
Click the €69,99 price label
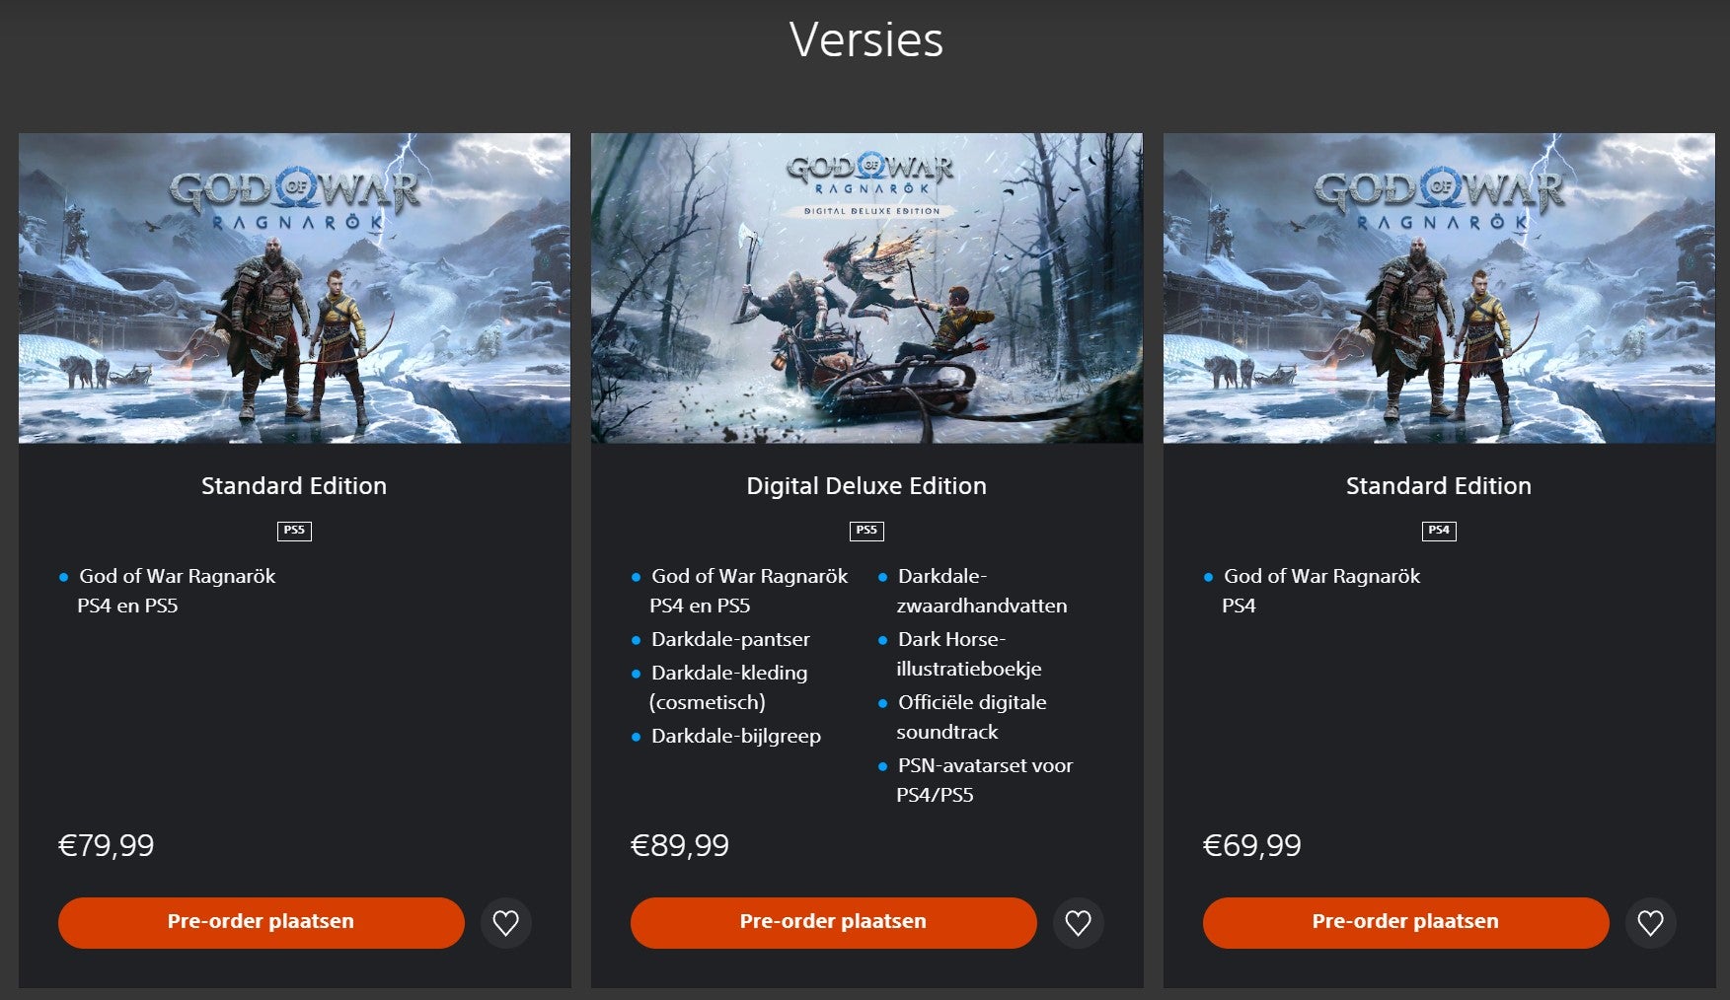pos(1252,845)
